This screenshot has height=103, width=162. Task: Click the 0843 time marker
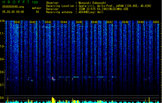tap(48, 22)
